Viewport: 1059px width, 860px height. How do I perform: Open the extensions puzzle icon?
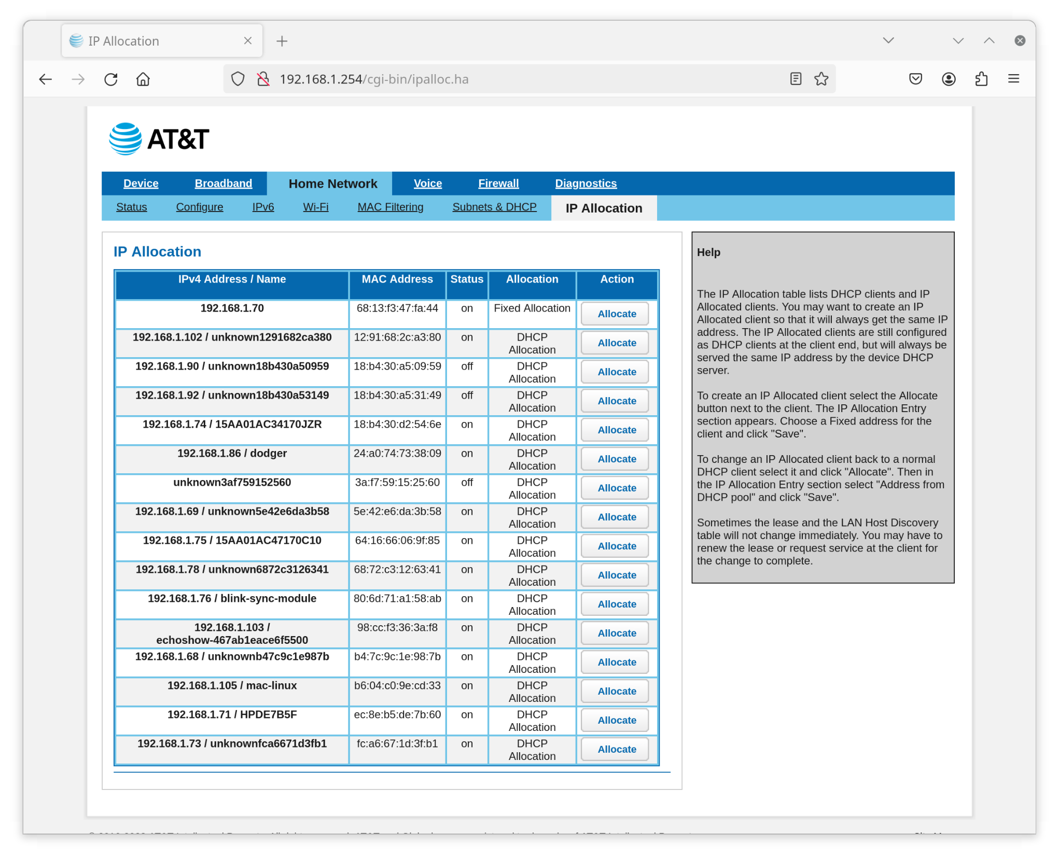tap(981, 79)
